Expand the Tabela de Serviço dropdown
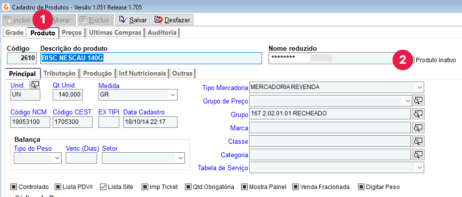Viewport: 462px width, 197px height. [x=419, y=168]
